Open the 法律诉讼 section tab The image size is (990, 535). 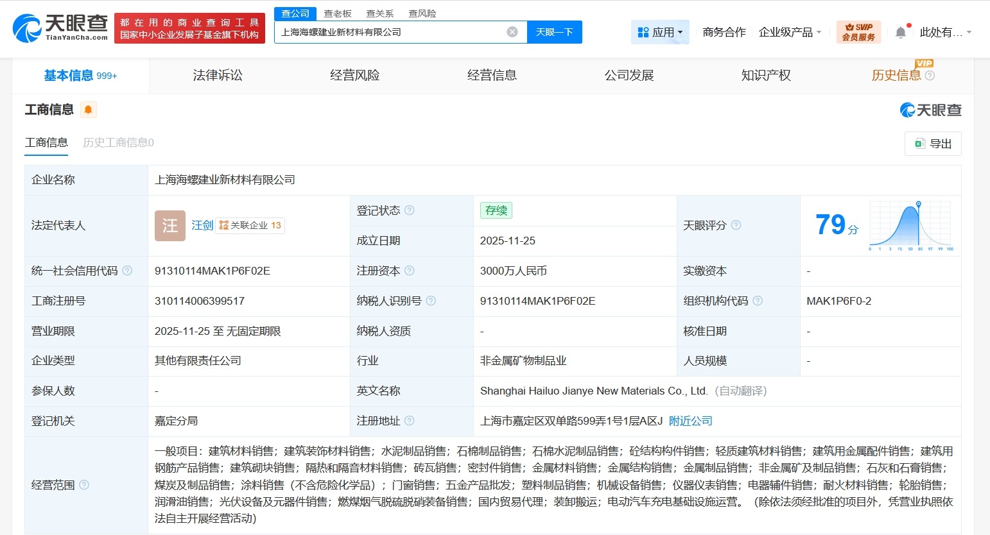click(x=217, y=75)
